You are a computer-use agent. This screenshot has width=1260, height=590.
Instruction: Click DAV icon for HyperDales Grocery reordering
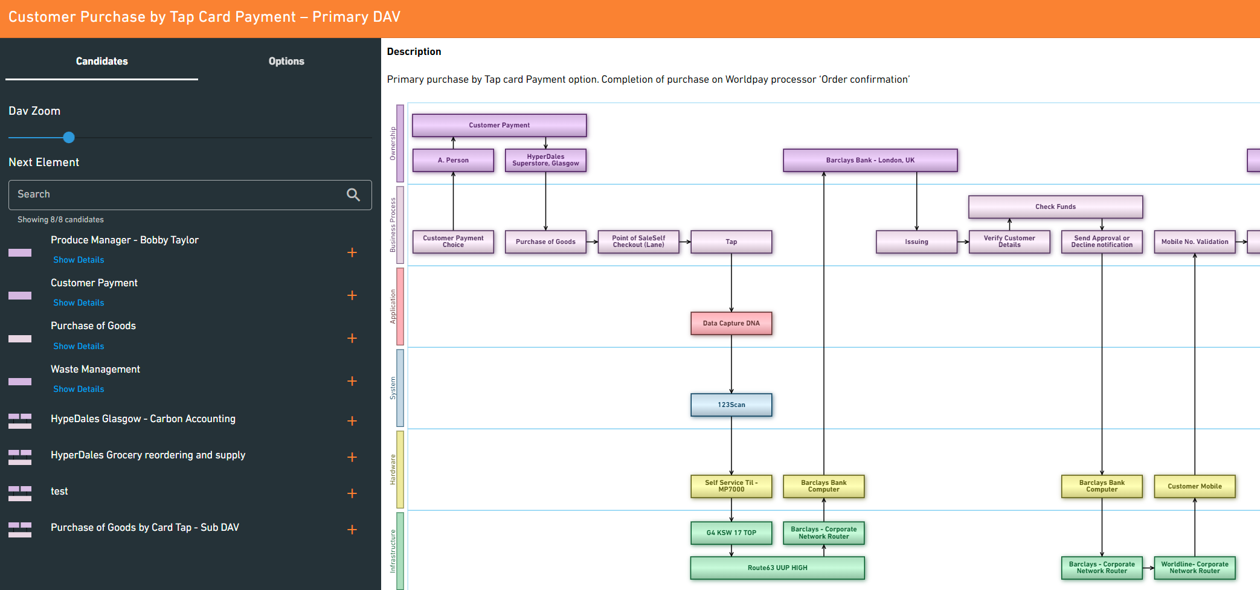pos(20,457)
